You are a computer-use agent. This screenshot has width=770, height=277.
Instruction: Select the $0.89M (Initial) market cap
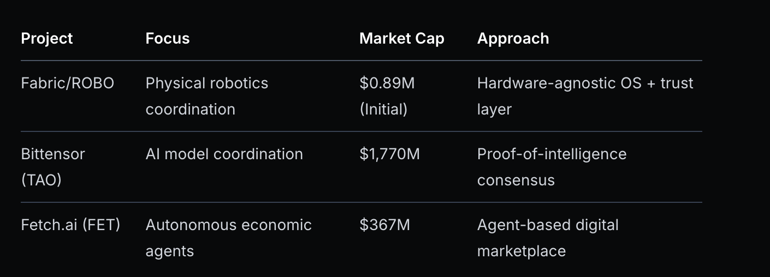(387, 96)
